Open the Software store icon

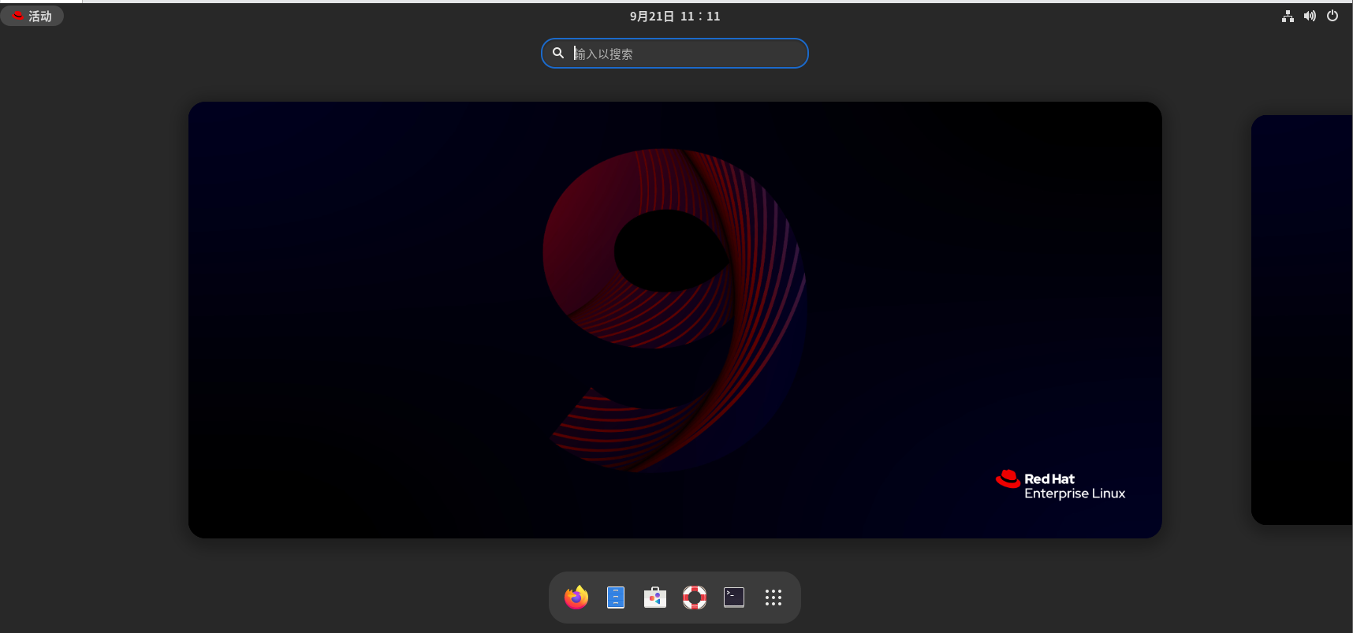655,598
